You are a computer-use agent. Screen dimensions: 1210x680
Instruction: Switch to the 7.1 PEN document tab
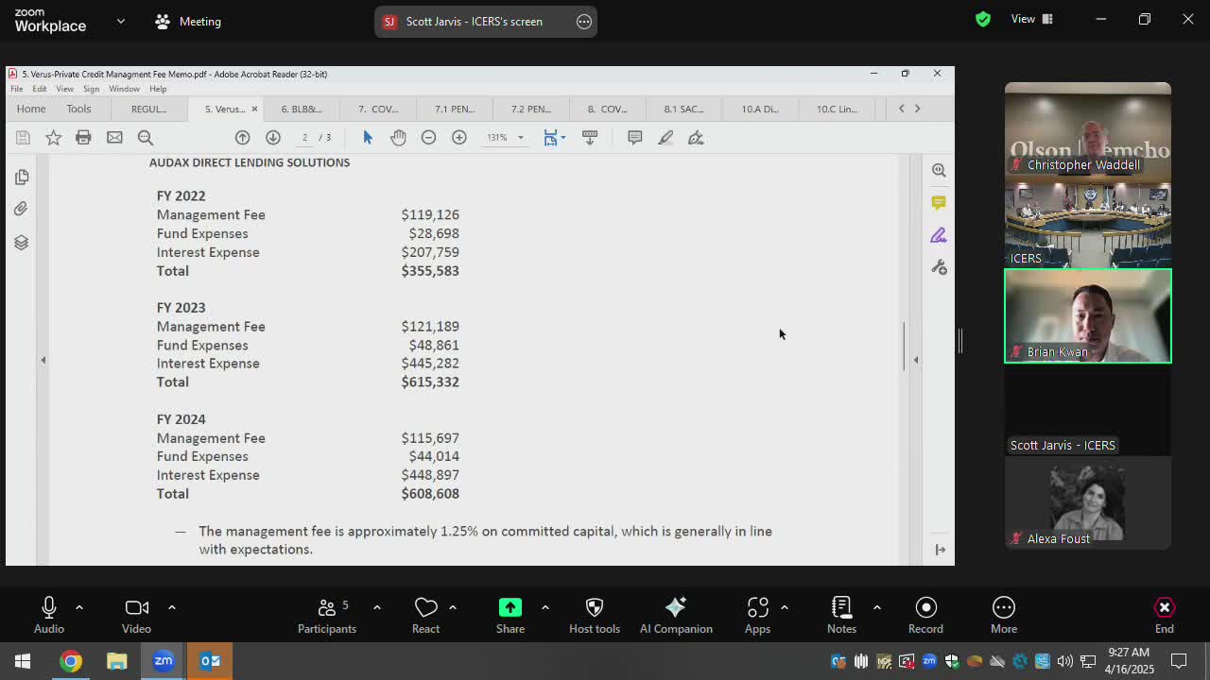(x=455, y=109)
